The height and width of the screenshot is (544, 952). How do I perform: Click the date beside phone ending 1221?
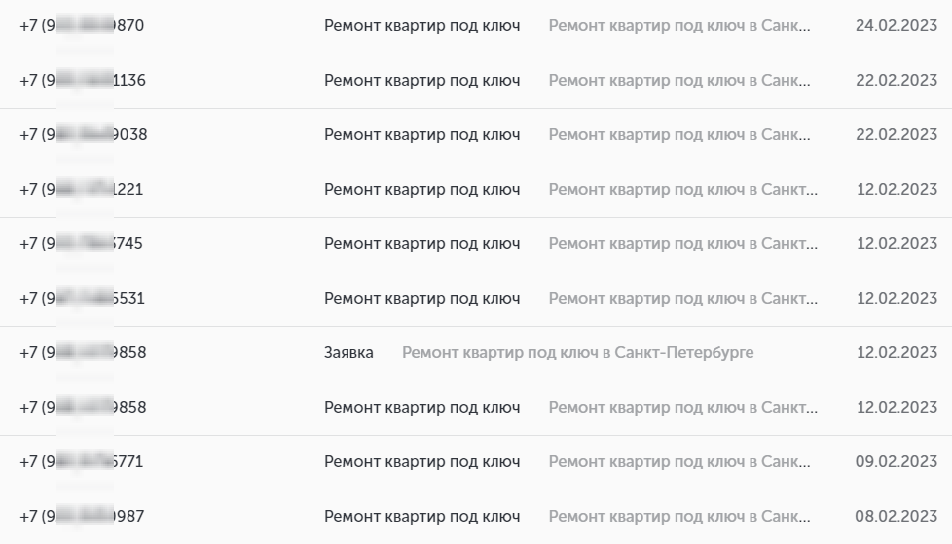896,190
